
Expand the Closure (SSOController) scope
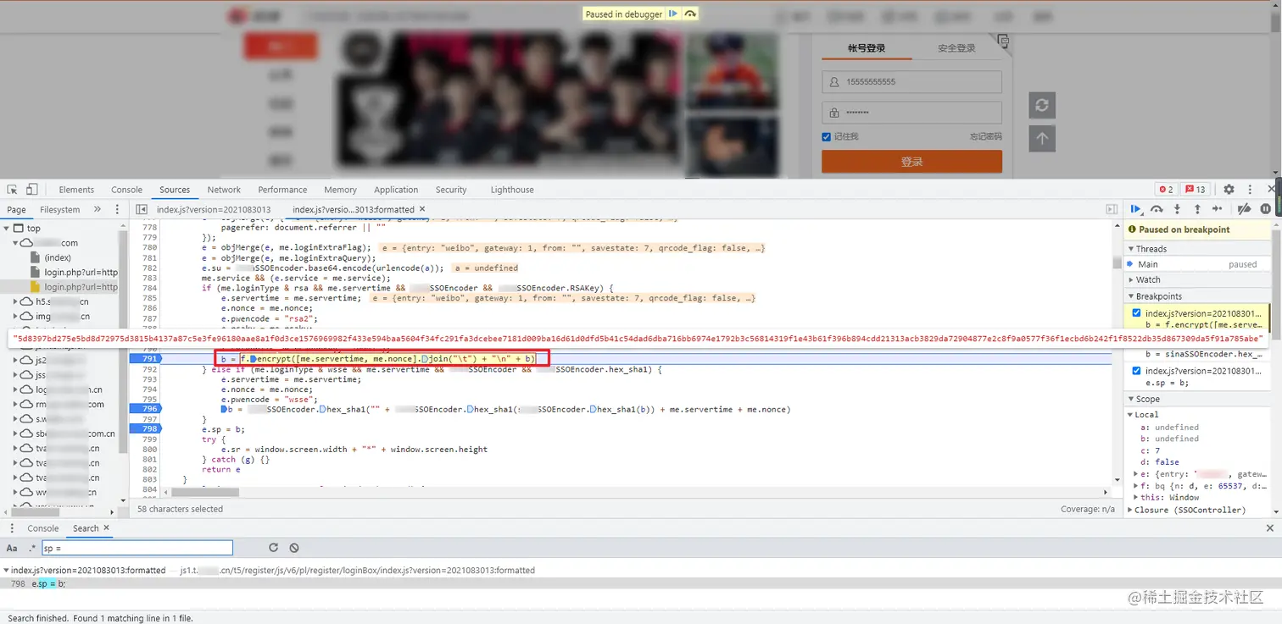[x=1131, y=511]
